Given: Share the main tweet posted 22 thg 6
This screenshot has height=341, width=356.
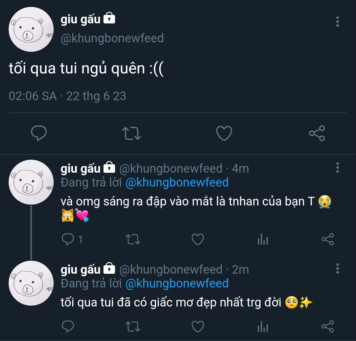Looking at the screenshot, I should point(317,133).
